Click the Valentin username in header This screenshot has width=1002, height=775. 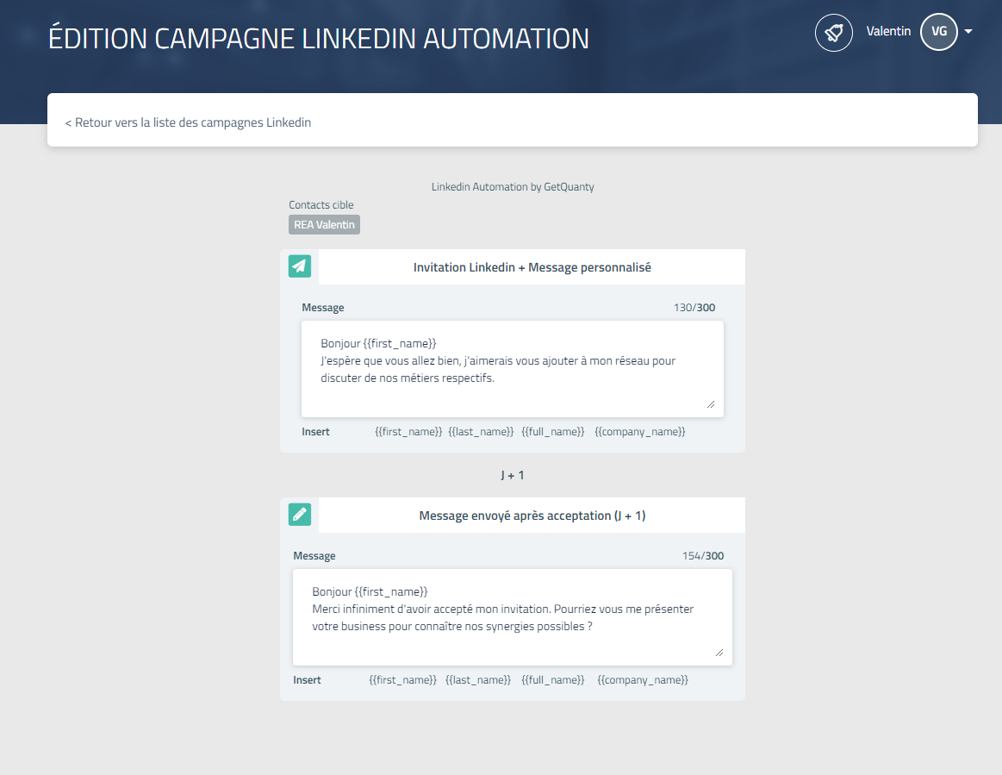tap(888, 32)
